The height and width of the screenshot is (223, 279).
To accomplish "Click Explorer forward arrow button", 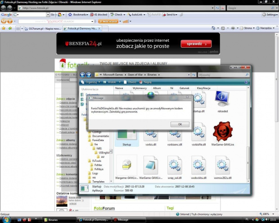I will 89,75.
